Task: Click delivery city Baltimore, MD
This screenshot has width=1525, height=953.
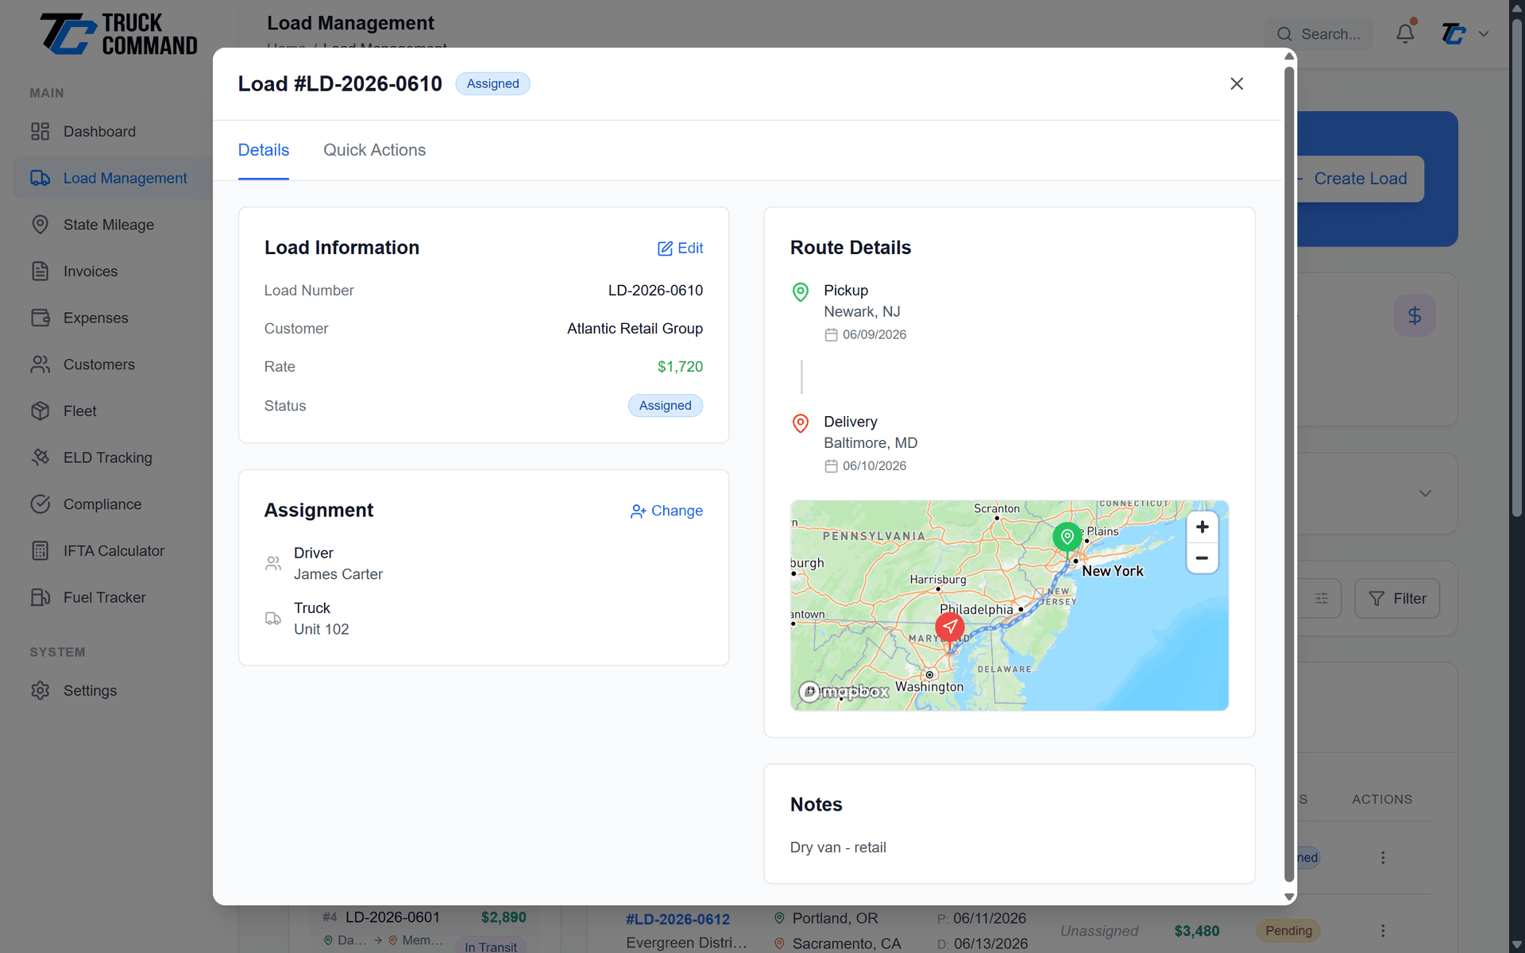Action: (x=871, y=443)
